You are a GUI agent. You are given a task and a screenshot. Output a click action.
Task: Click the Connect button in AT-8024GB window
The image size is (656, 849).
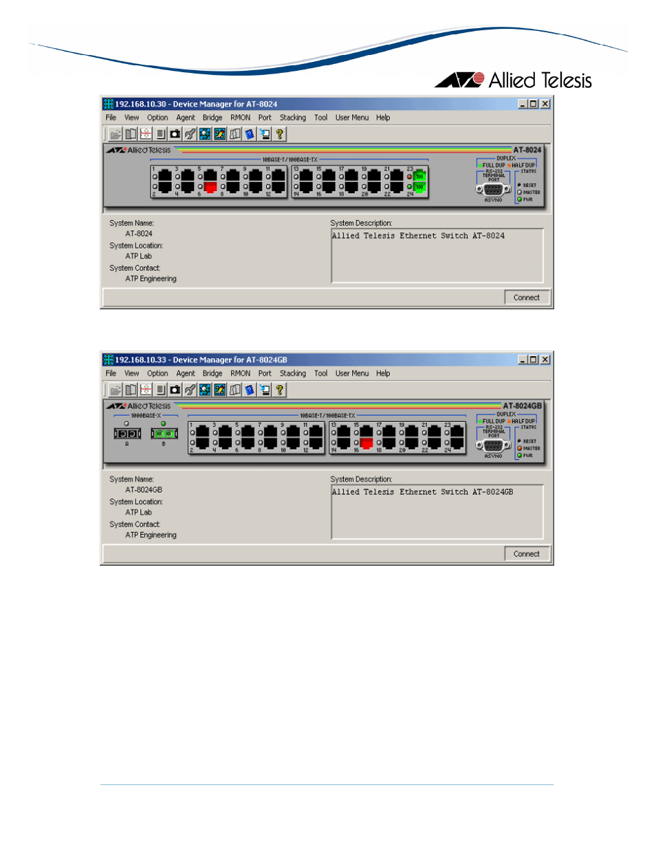click(x=527, y=553)
